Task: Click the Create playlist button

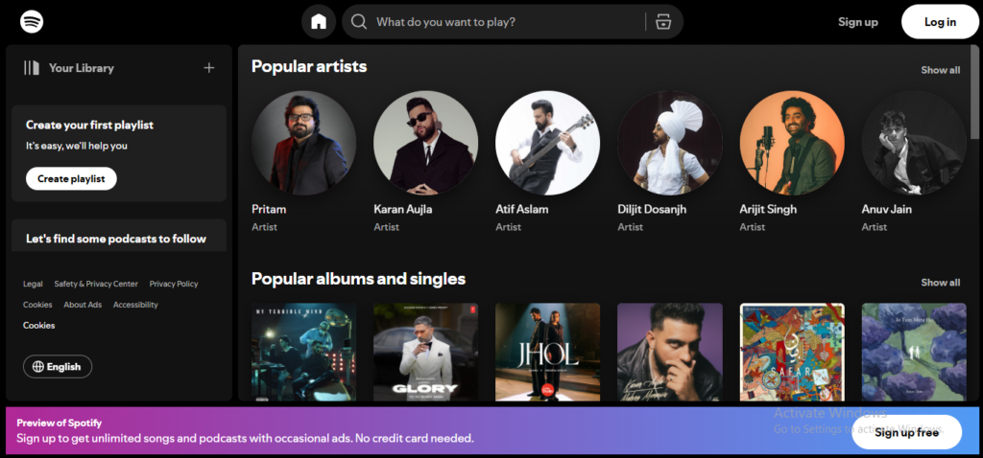Action: [x=71, y=178]
